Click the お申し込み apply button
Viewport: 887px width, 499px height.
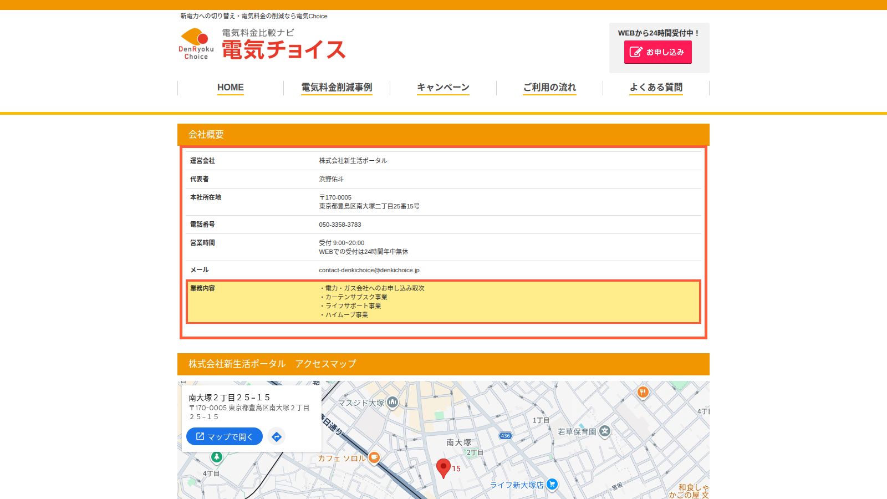(x=657, y=52)
